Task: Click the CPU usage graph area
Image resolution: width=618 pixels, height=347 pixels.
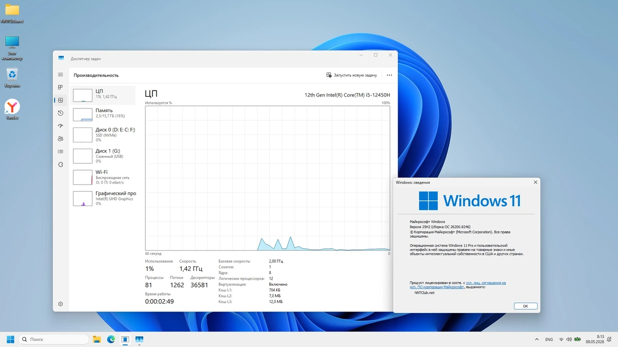Action: coord(267,178)
